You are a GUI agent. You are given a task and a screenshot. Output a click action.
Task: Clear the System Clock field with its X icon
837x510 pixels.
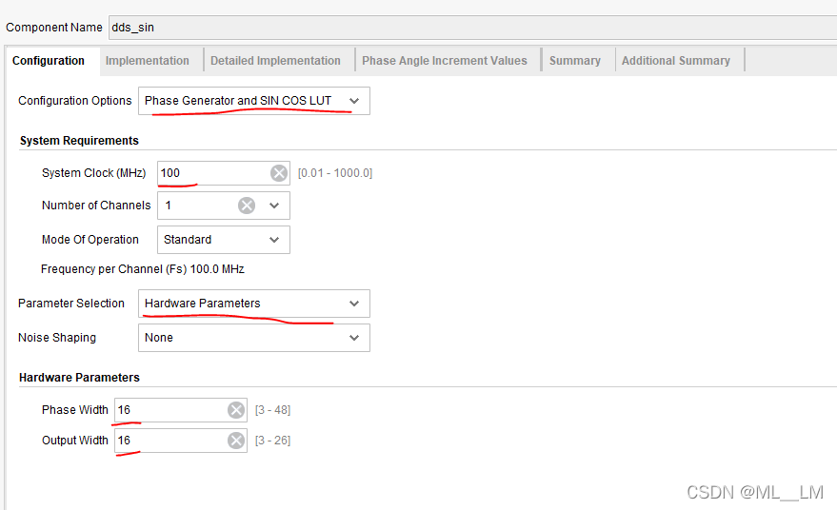click(x=279, y=173)
